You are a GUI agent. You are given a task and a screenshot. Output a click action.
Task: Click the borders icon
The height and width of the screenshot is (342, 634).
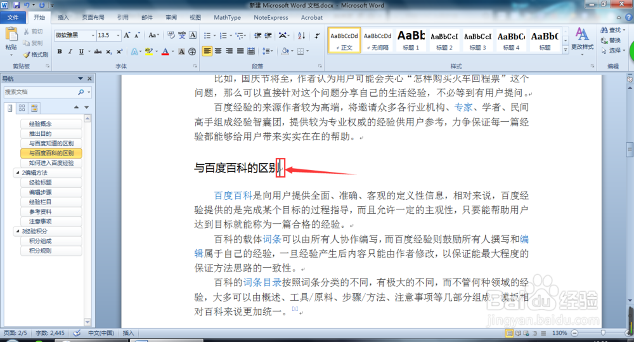(301, 51)
